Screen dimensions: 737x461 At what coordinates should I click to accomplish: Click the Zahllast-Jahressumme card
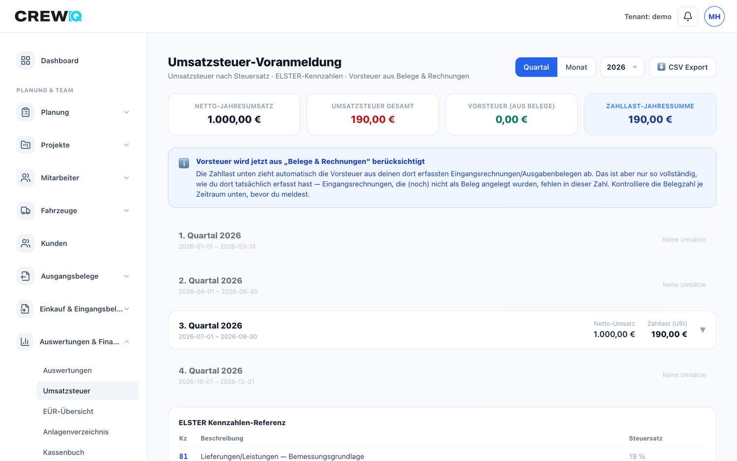(650, 114)
